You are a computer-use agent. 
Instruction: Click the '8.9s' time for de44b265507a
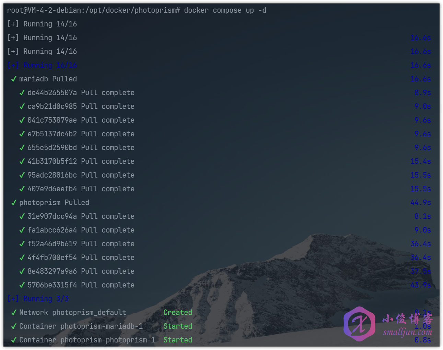click(x=423, y=93)
